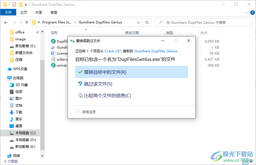Select the DupFilesGenius file icon in list
Viewport: 256px width, 165px height.
53,41
